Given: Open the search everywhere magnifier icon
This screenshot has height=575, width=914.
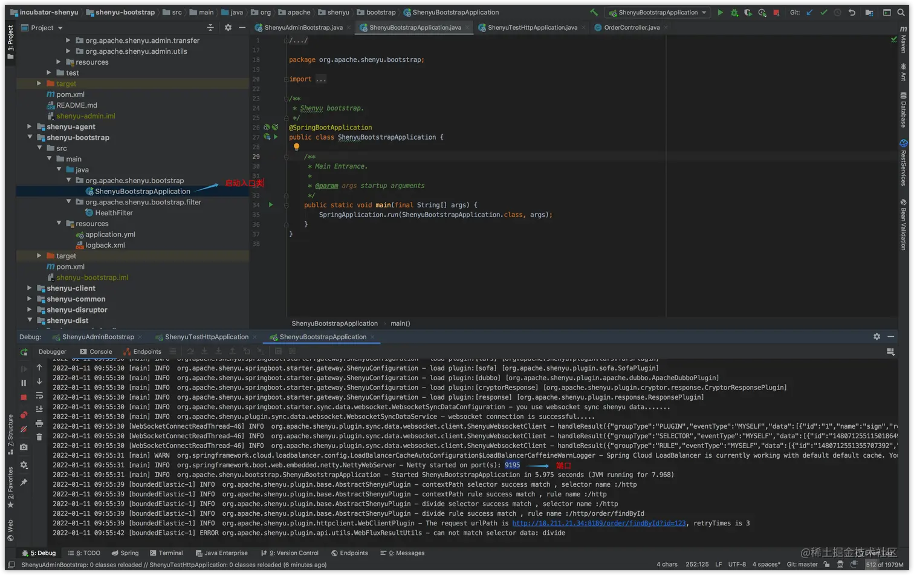Looking at the screenshot, I should pos(901,12).
